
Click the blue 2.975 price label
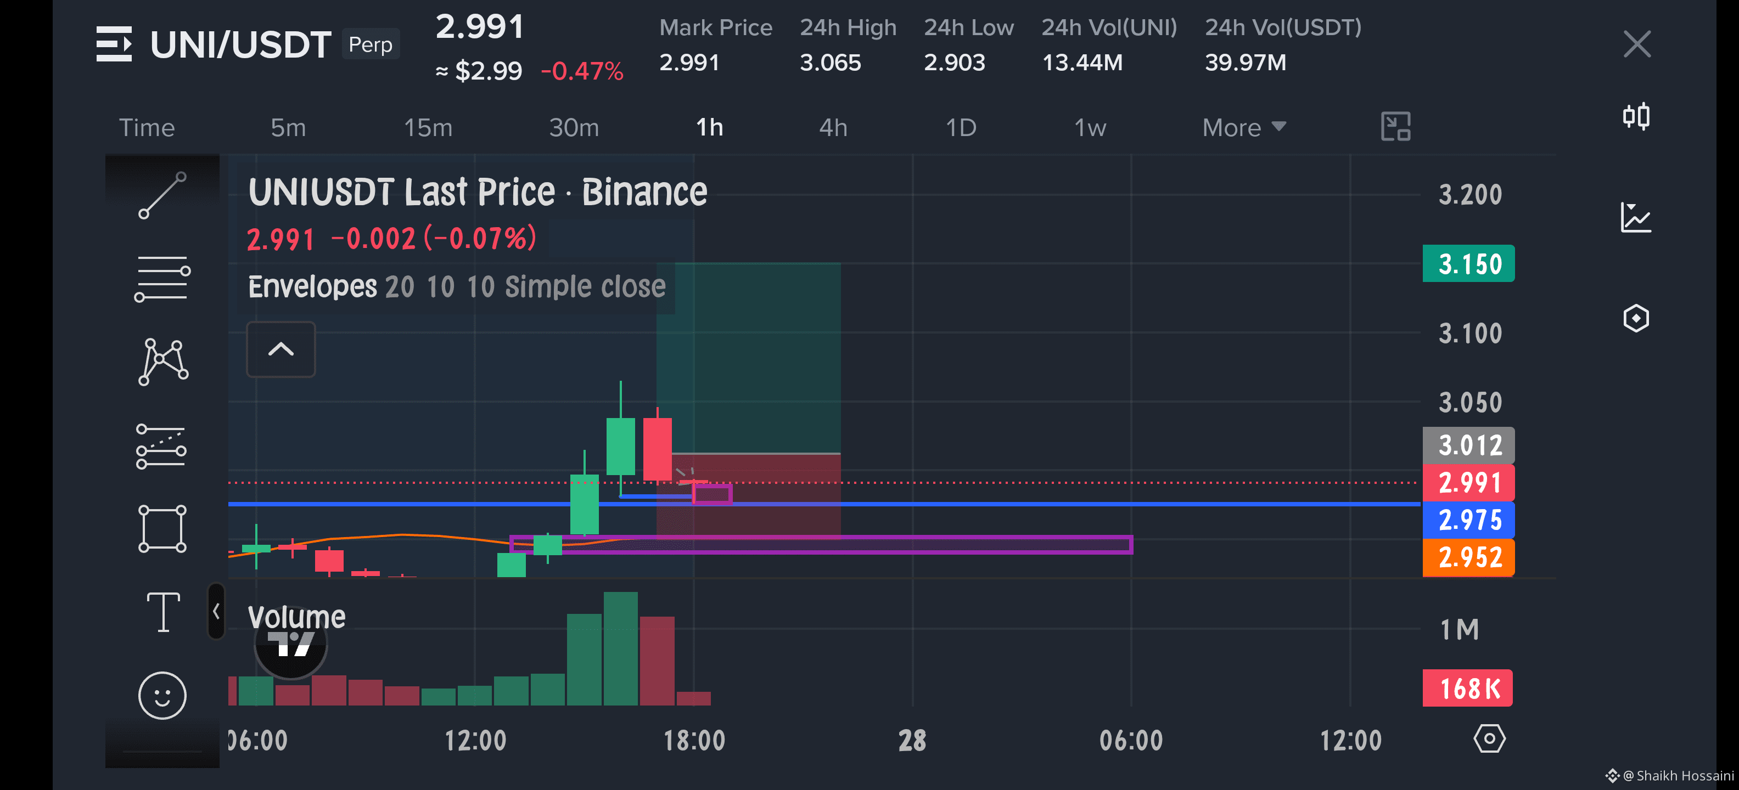(1468, 520)
